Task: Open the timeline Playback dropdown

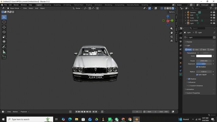Action: coord(25,112)
